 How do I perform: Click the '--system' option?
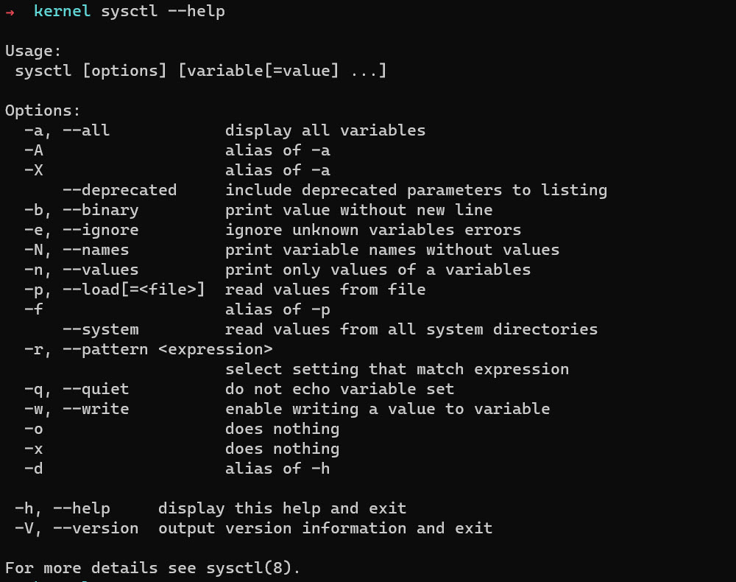pos(100,329)
